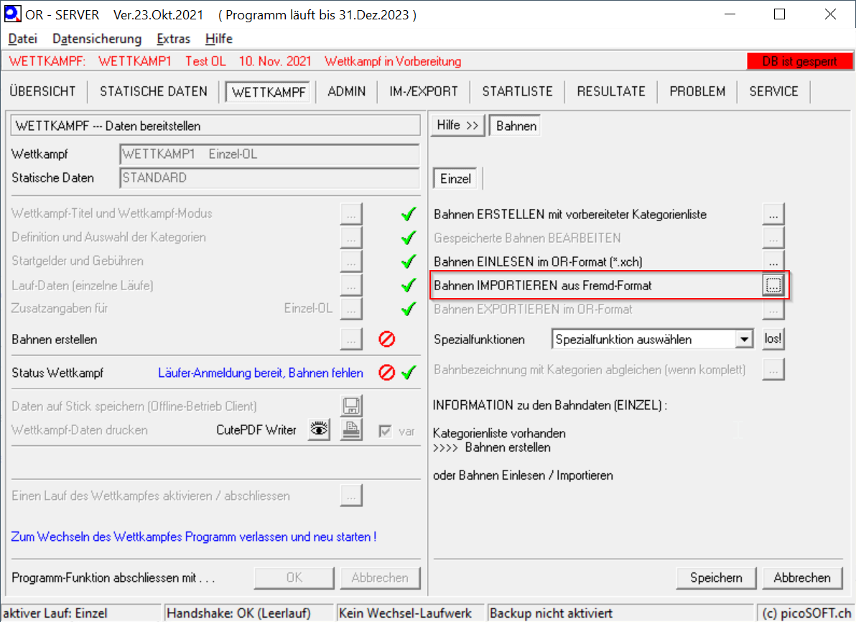Open the Extras menu
Screen dimensions: 856x622
(x=173, y=39)
